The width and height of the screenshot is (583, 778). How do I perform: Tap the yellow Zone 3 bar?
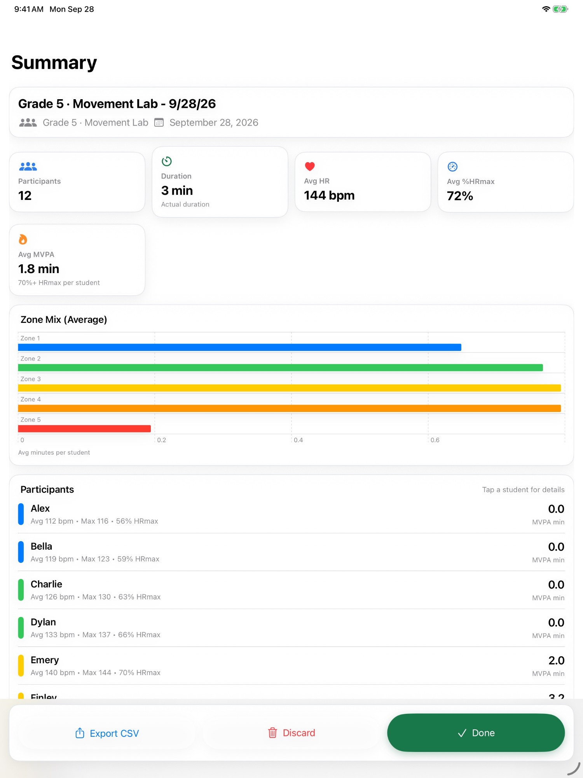click(290, 388)
